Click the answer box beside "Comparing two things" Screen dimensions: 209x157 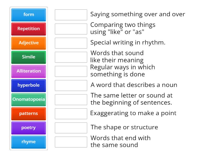tap(71, 29)
